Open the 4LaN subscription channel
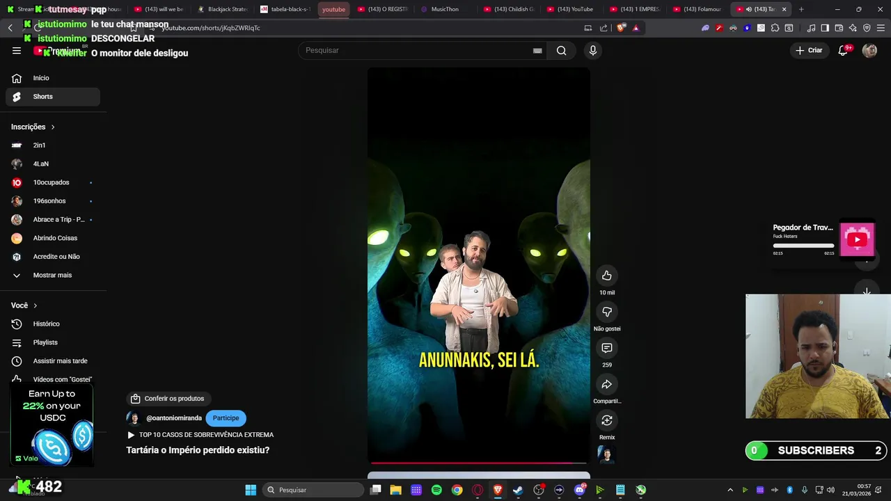The image size is (891, 501). point(53,164)
